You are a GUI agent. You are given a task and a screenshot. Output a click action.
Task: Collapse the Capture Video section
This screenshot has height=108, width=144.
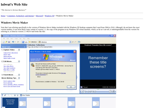(19, 50)
